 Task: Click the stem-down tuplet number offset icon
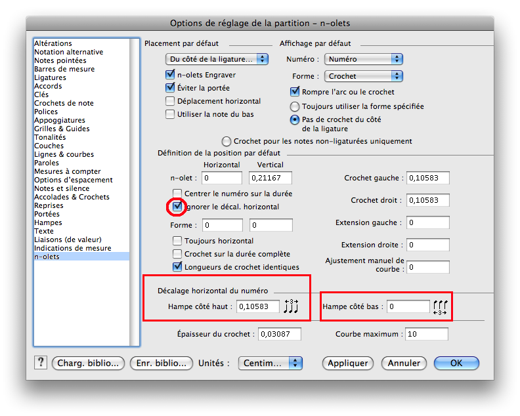[440, 307]
